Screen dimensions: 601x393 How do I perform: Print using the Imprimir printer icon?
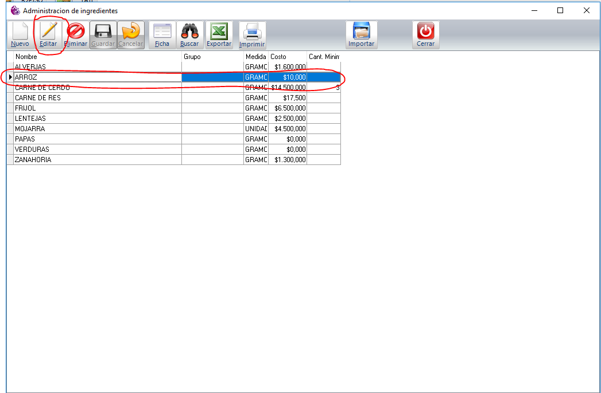[252, 31]
